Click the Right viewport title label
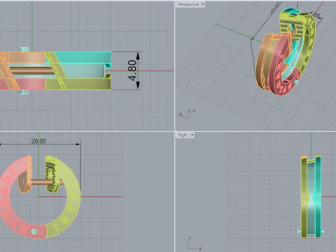 [x=183, y=135]
